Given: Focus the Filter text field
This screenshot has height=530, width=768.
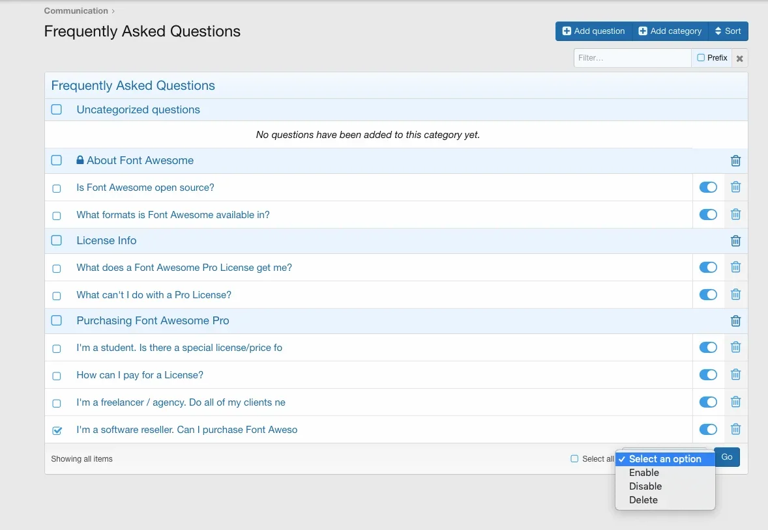Looking at the screenshot, I should click(632, 58).
